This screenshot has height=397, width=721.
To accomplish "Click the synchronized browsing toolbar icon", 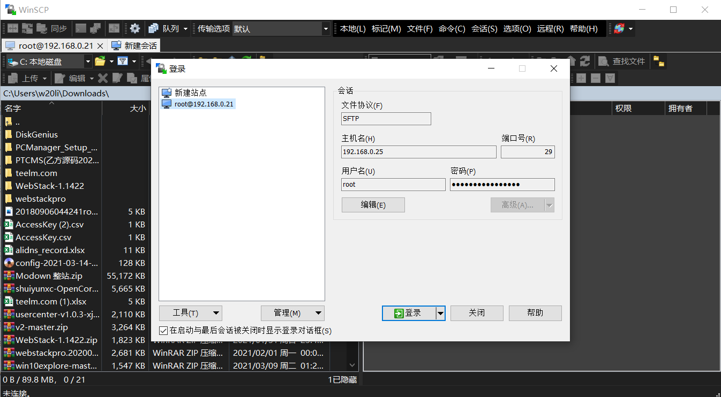I will point(27,28).
